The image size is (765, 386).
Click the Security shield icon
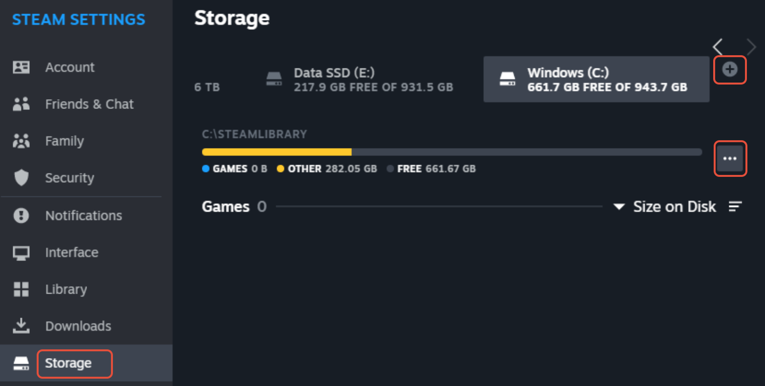tap(21, 178)
